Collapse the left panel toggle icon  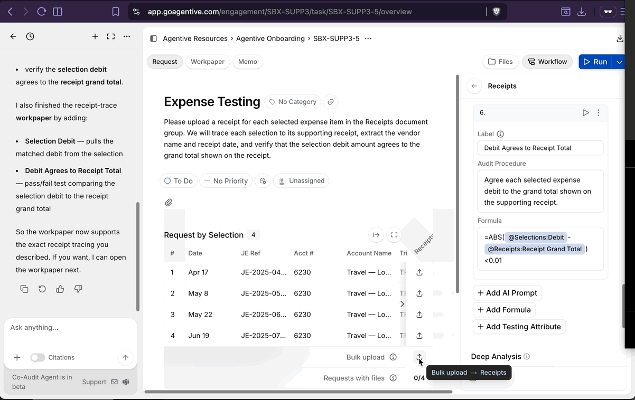pos(153,39)
